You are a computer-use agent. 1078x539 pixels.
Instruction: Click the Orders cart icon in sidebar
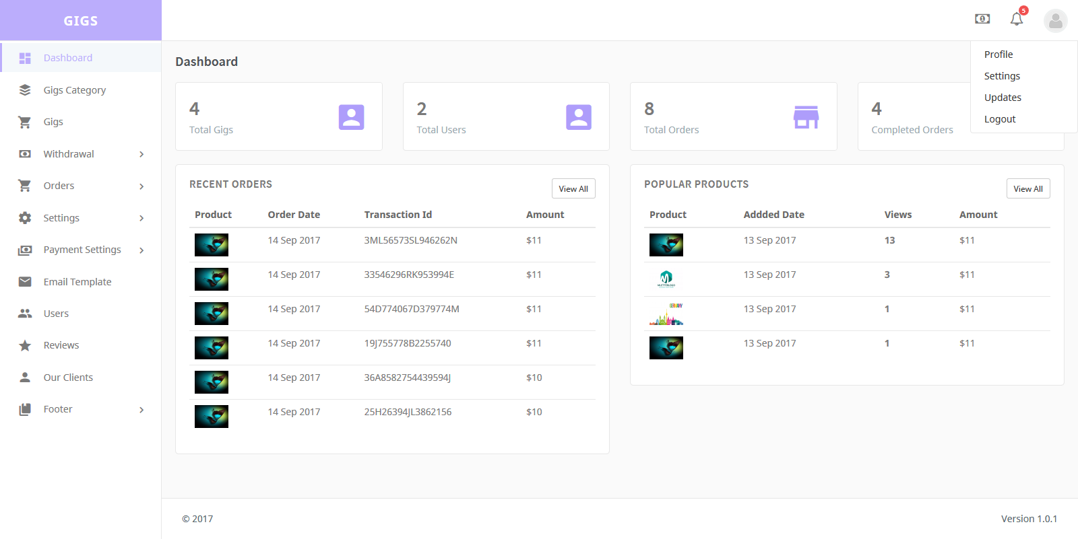pyautogui.click(x=25, y=186)
